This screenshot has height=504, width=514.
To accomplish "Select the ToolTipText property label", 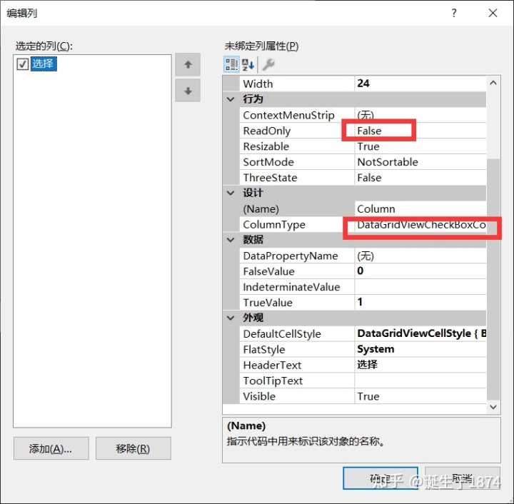I will [273, 380].
